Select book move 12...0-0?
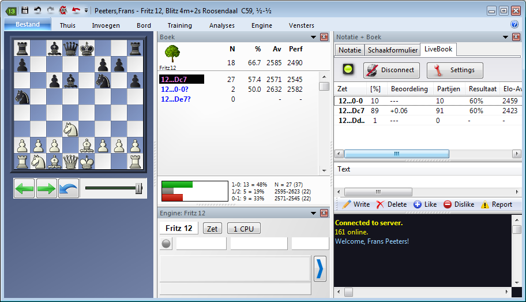The width and height of the screenshot is (526, 302). click(175, 90)
